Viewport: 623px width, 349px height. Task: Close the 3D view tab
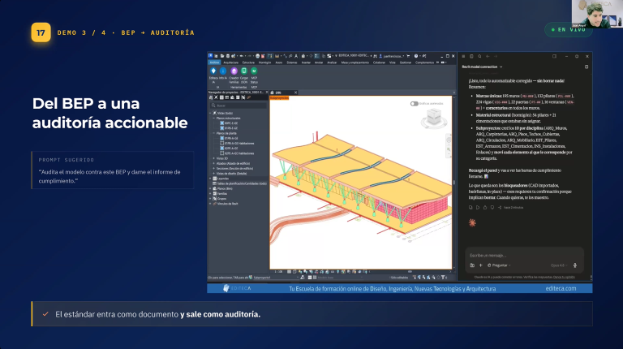click(295, 93)
